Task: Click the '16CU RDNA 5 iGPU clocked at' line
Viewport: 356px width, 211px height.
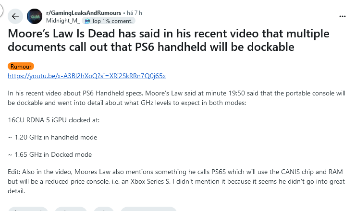Action: (x=54, y=120)
